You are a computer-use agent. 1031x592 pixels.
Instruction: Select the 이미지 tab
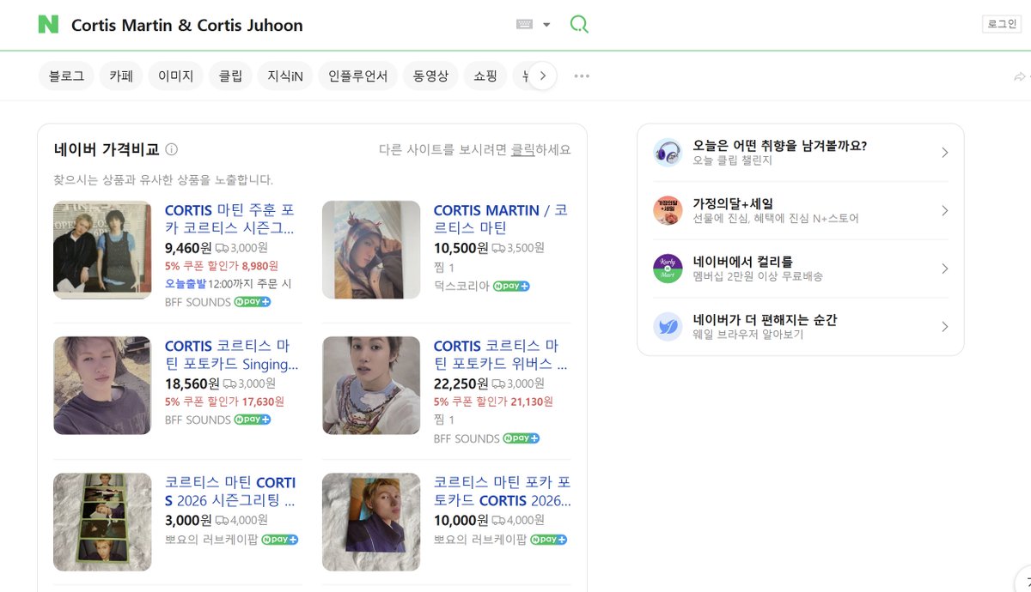[x=176, y=76]
